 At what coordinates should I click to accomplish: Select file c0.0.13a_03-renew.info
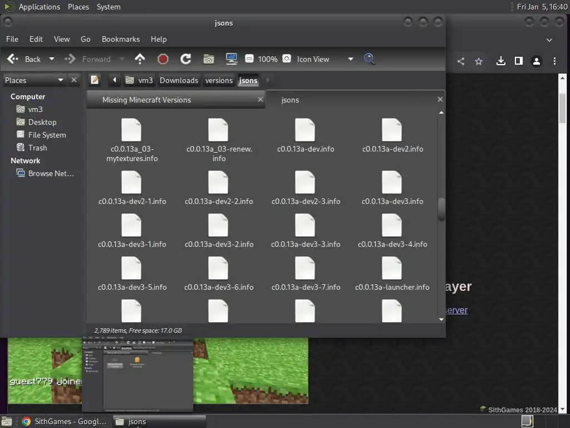219,140
